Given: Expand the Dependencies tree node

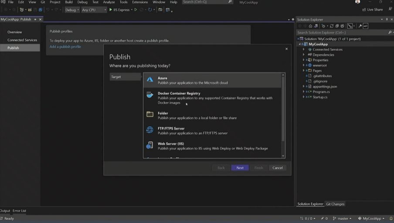Looking at the screenshot, I should pyautogui.click(x=304, y=55).
